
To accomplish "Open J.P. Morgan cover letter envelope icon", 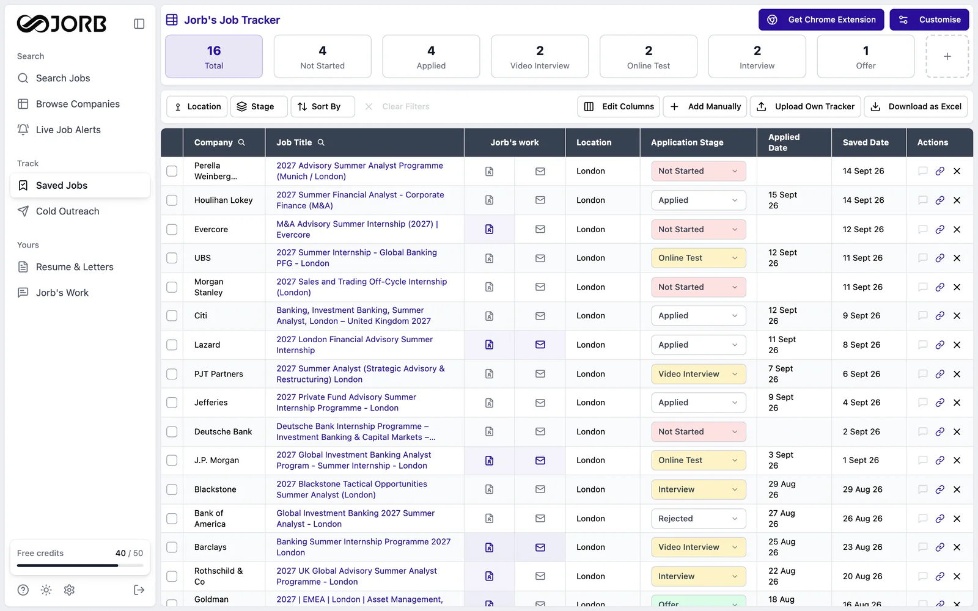I will coord(540,461).
